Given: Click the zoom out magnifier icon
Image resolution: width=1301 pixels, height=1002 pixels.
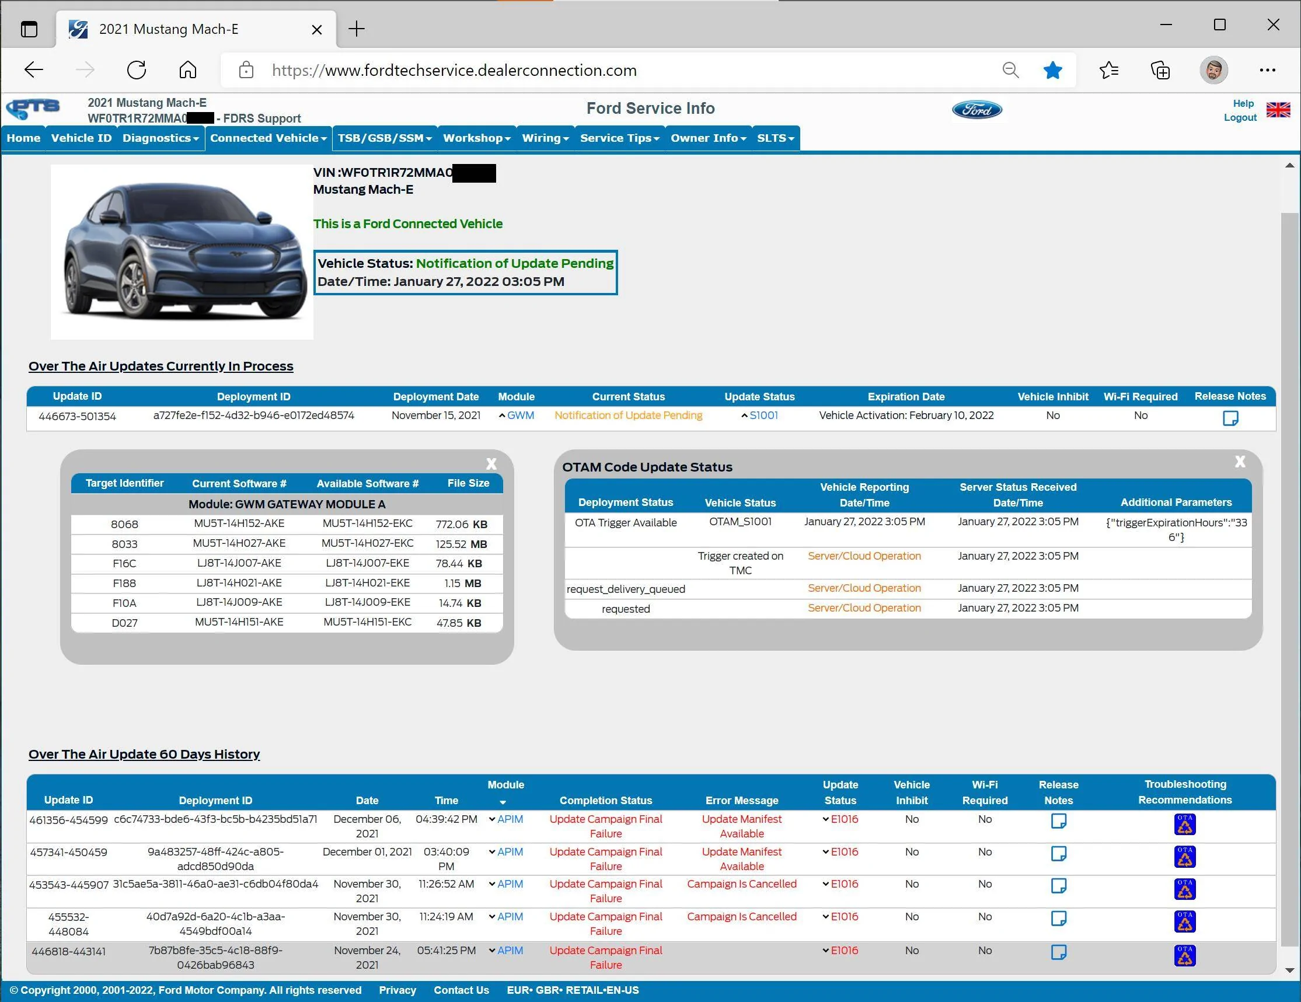Looking at the screenshot, I should click(x=1010, y=70).
